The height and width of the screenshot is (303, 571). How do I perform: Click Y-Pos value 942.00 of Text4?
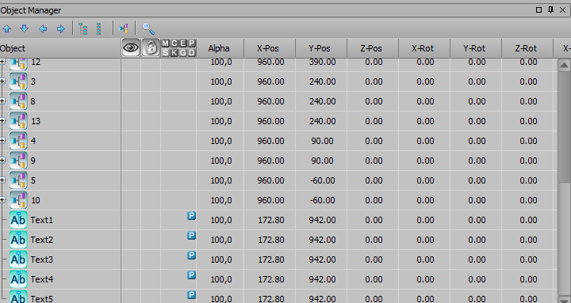pos(322,279)
